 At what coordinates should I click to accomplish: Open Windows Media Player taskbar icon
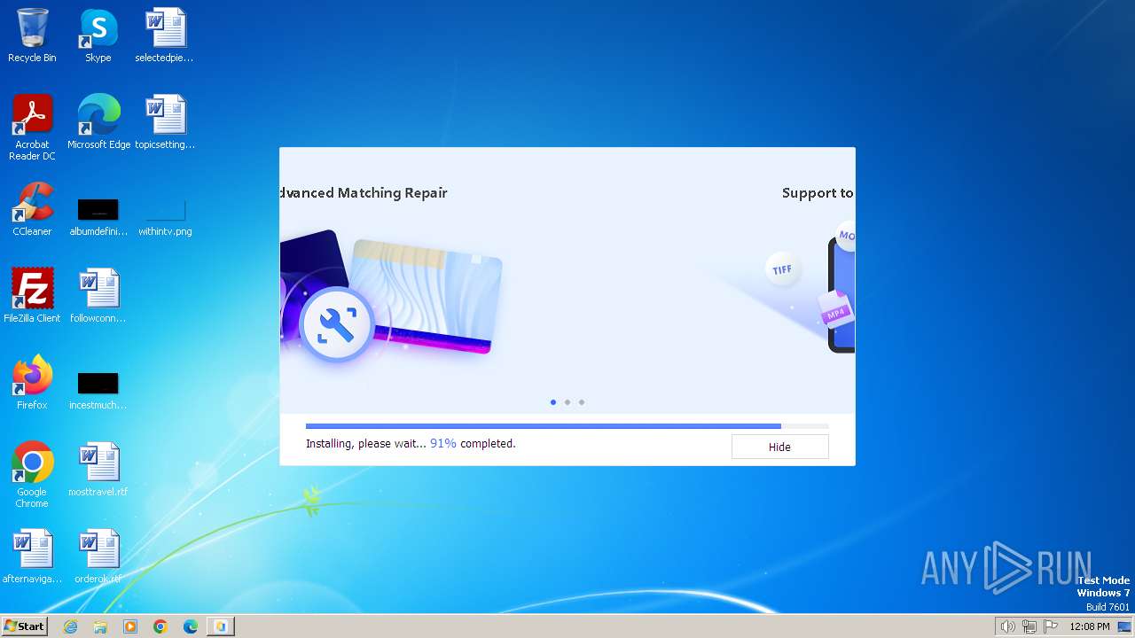pyautogui.click(x=130, y=626)
